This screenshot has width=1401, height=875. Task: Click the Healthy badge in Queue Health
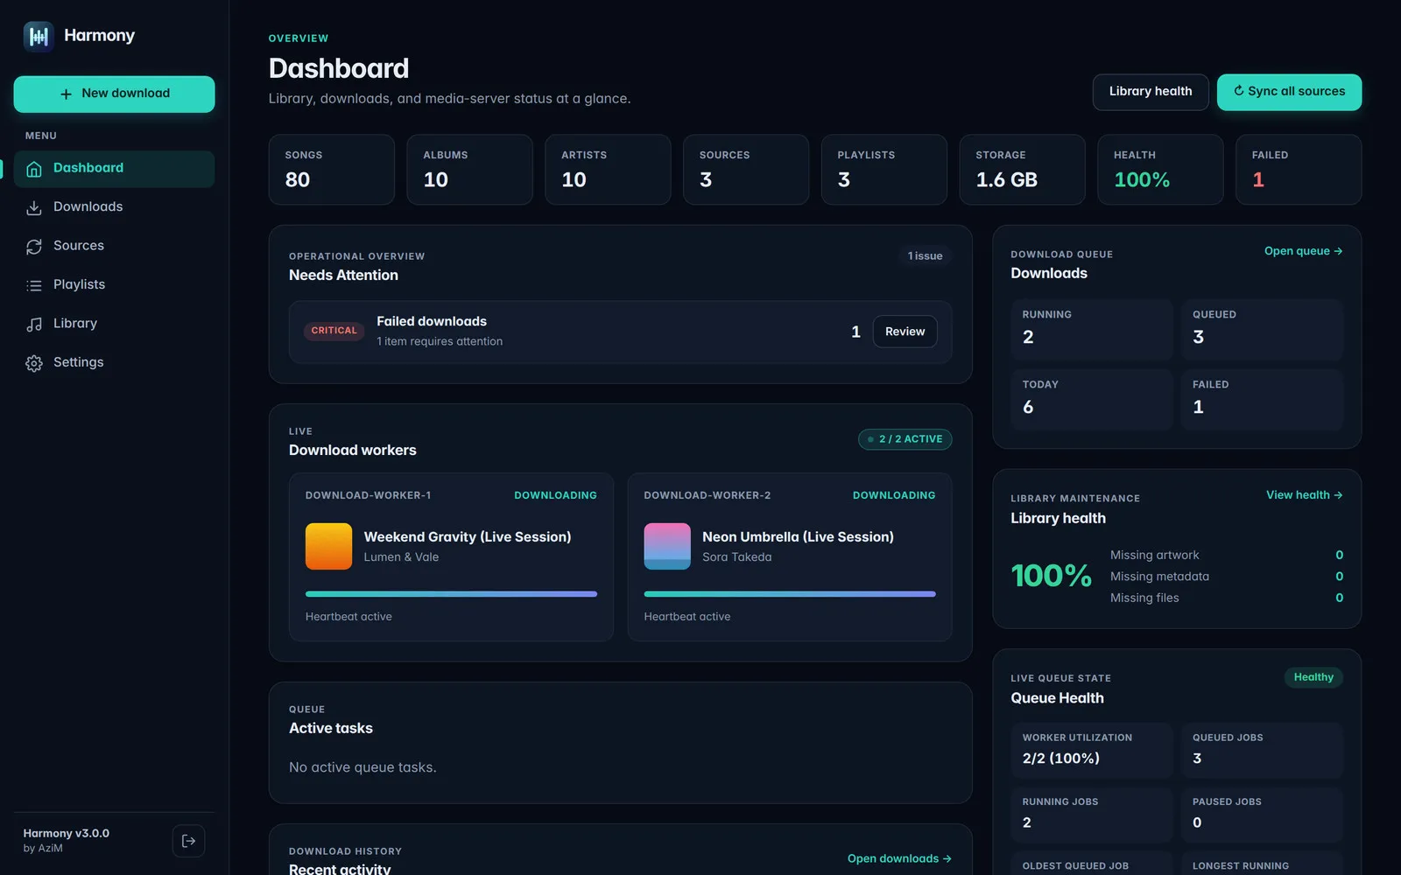pyautogui.click(x=1313, y=677)
